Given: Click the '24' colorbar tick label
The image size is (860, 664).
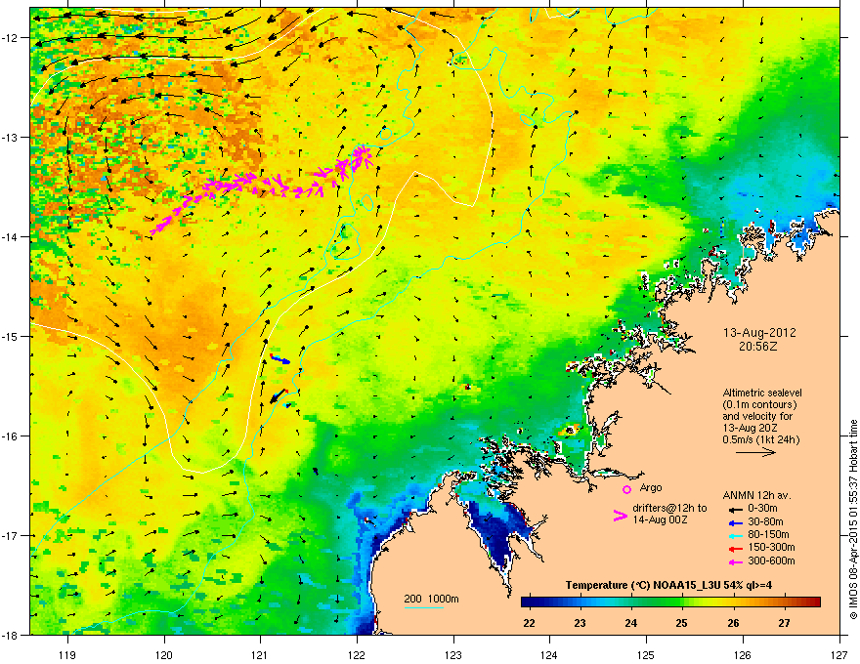Looking at the screenshot, I should [x=631, y=623].
